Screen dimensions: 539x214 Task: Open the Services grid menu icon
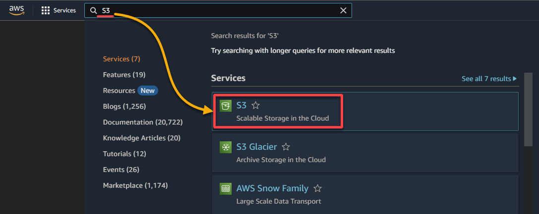[46, 10]
